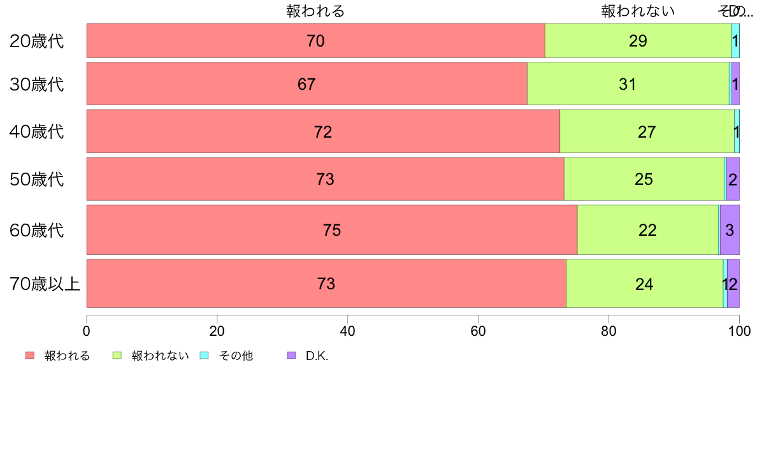This screenshot has width=757, height=469.
Task: Click the 報われない column header at top
Action: click(638, 11)
